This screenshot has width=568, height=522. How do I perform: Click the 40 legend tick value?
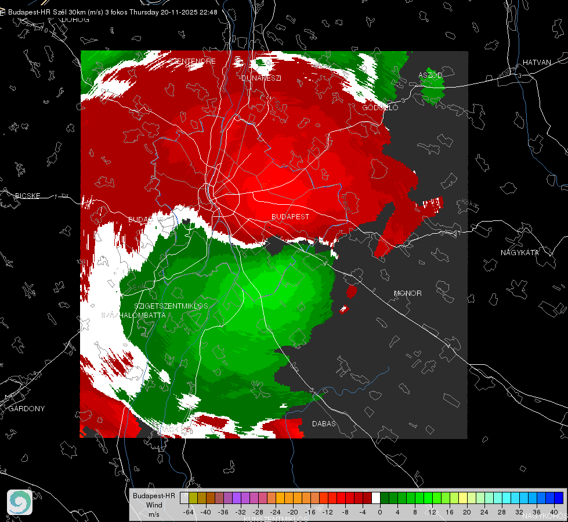click(554, 512)
